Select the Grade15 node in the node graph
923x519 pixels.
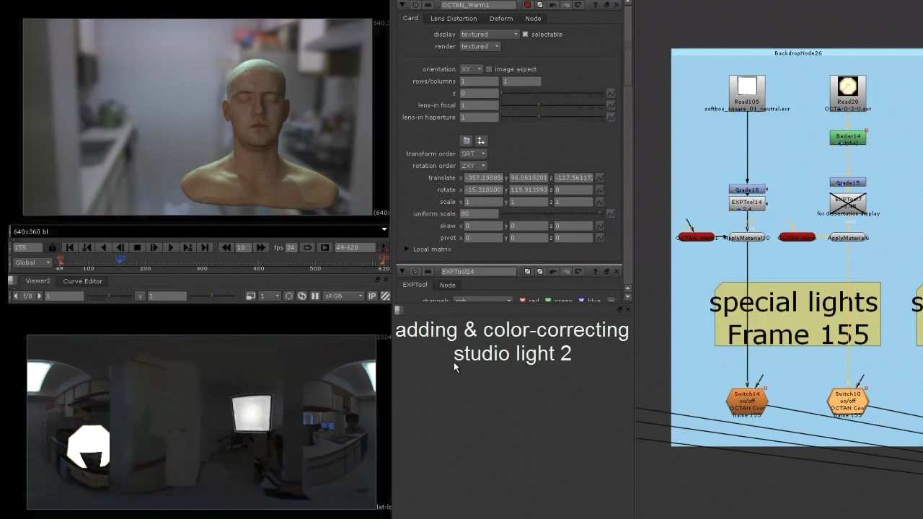coord(847,182)
